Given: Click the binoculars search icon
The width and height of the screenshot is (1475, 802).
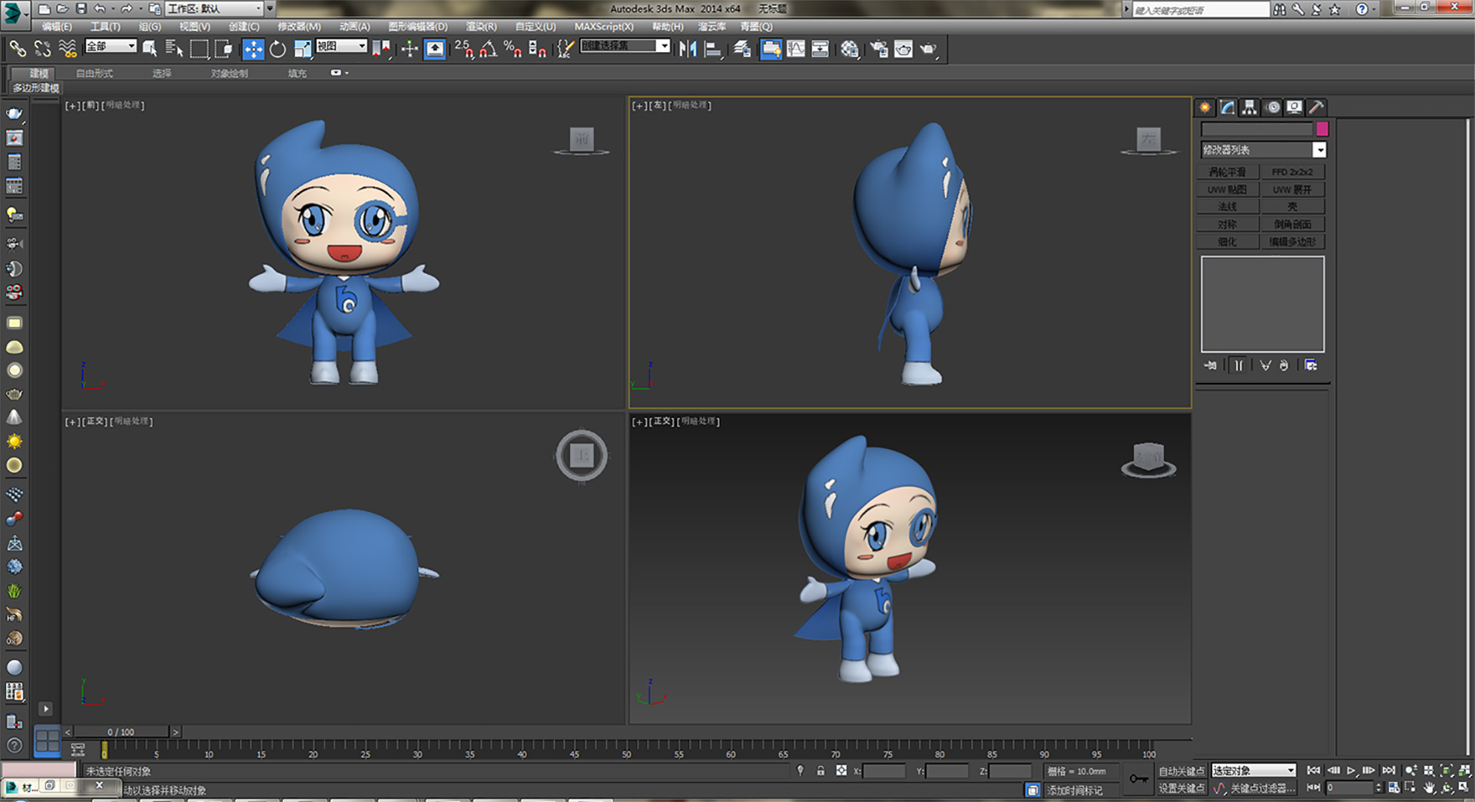Looking at the screenshot, I should [1279, 9].
